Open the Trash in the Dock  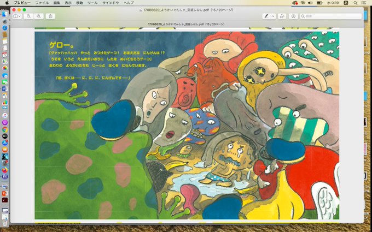tap(5, 222)
